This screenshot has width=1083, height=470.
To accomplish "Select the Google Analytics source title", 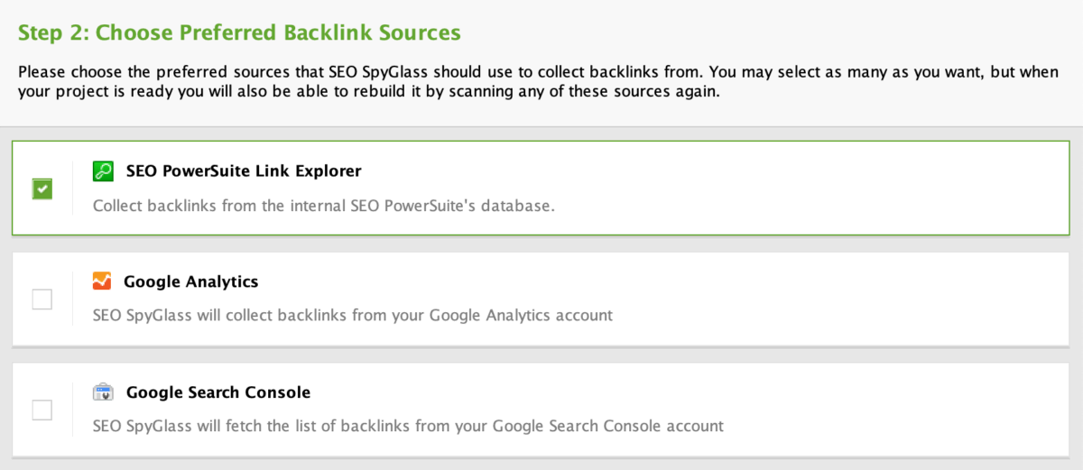I will point(191,281).
